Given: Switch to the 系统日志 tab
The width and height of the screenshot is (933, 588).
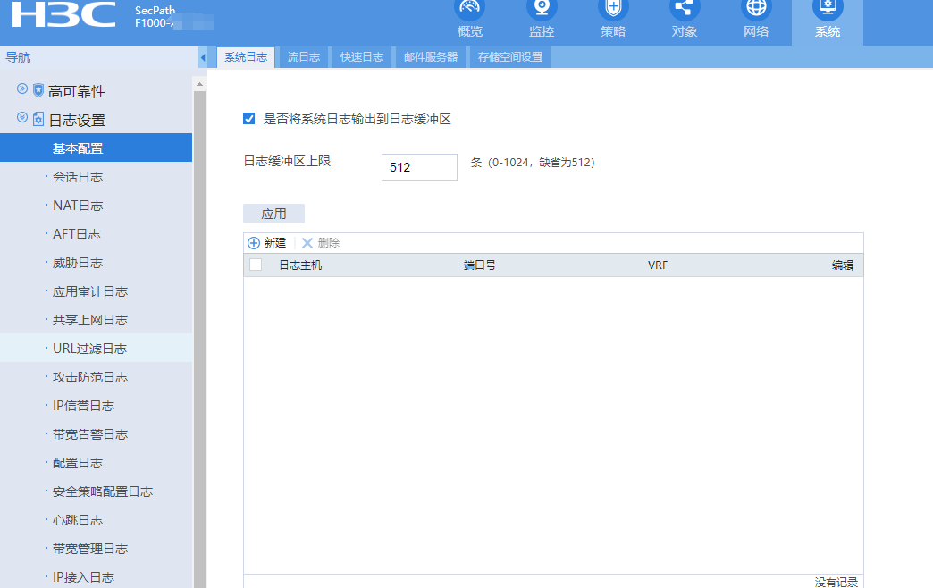Looking at the screenshot, I should [x=246, y=57].
